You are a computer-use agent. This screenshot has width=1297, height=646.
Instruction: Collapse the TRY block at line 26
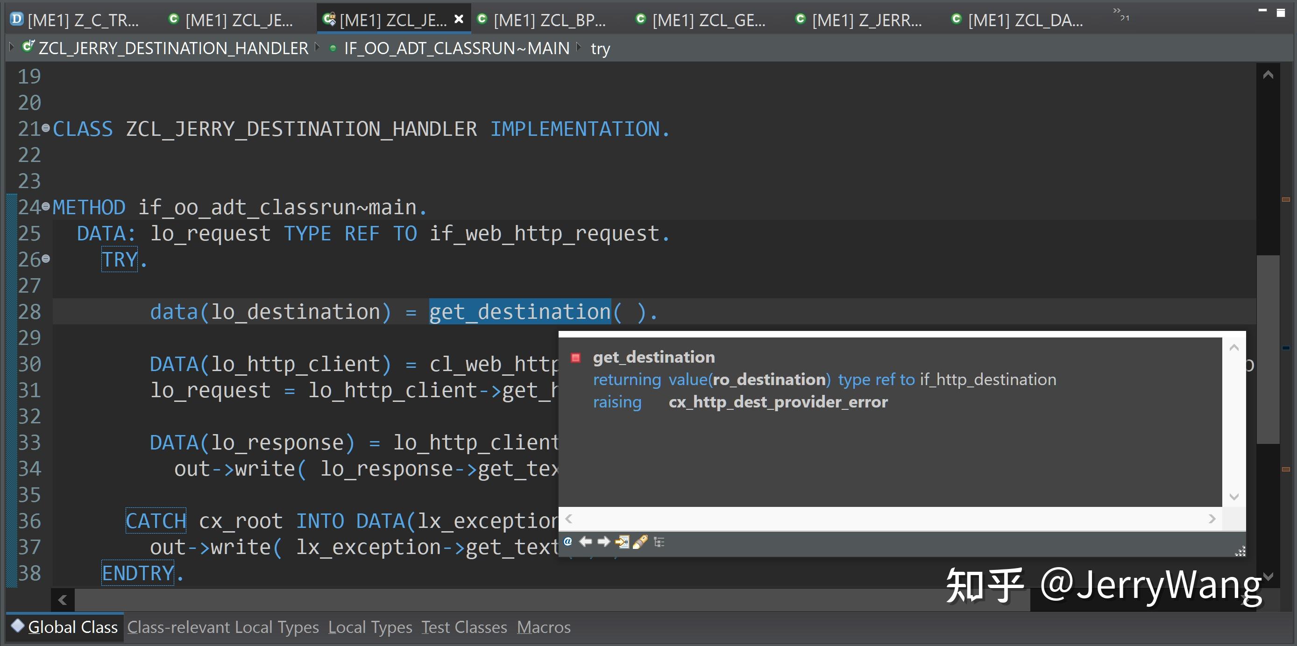click(46, 258)
